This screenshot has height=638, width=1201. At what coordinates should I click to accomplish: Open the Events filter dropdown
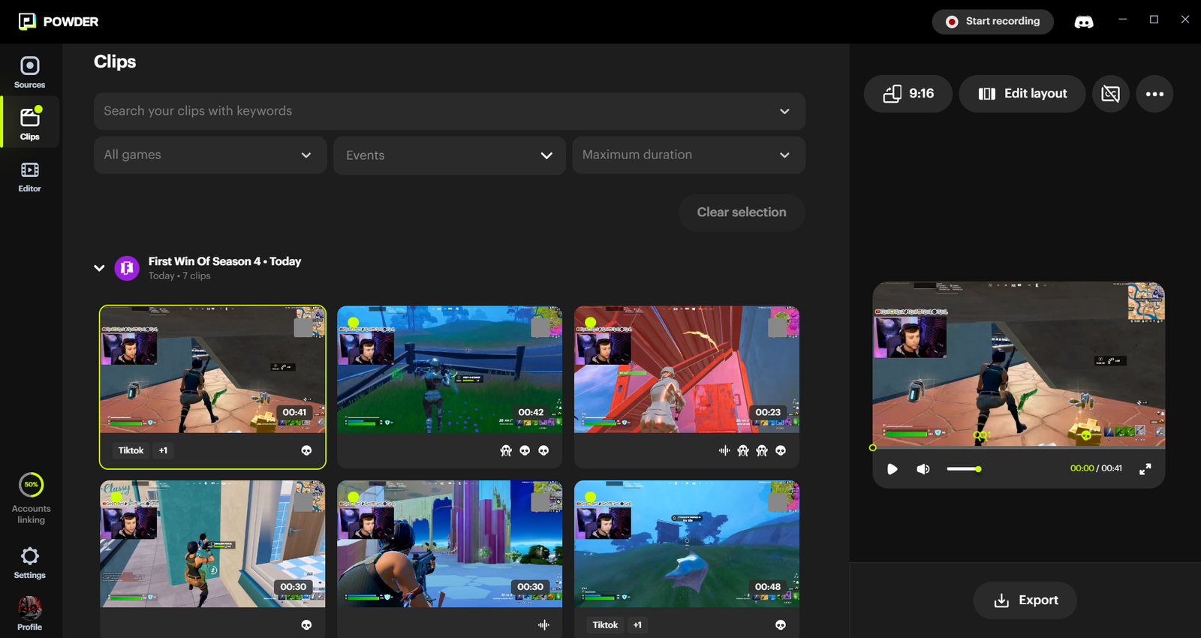[449, 155]
